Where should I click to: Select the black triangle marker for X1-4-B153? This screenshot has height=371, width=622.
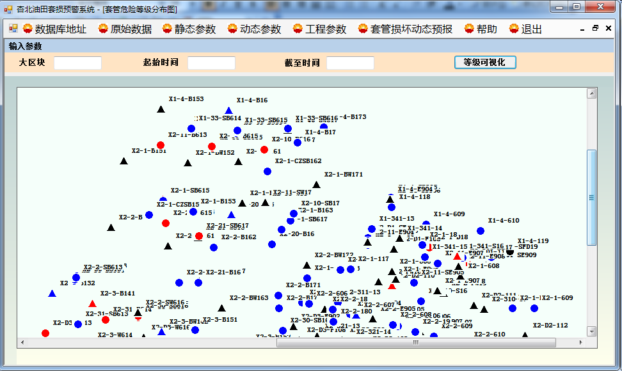click(x=161, y=109)
